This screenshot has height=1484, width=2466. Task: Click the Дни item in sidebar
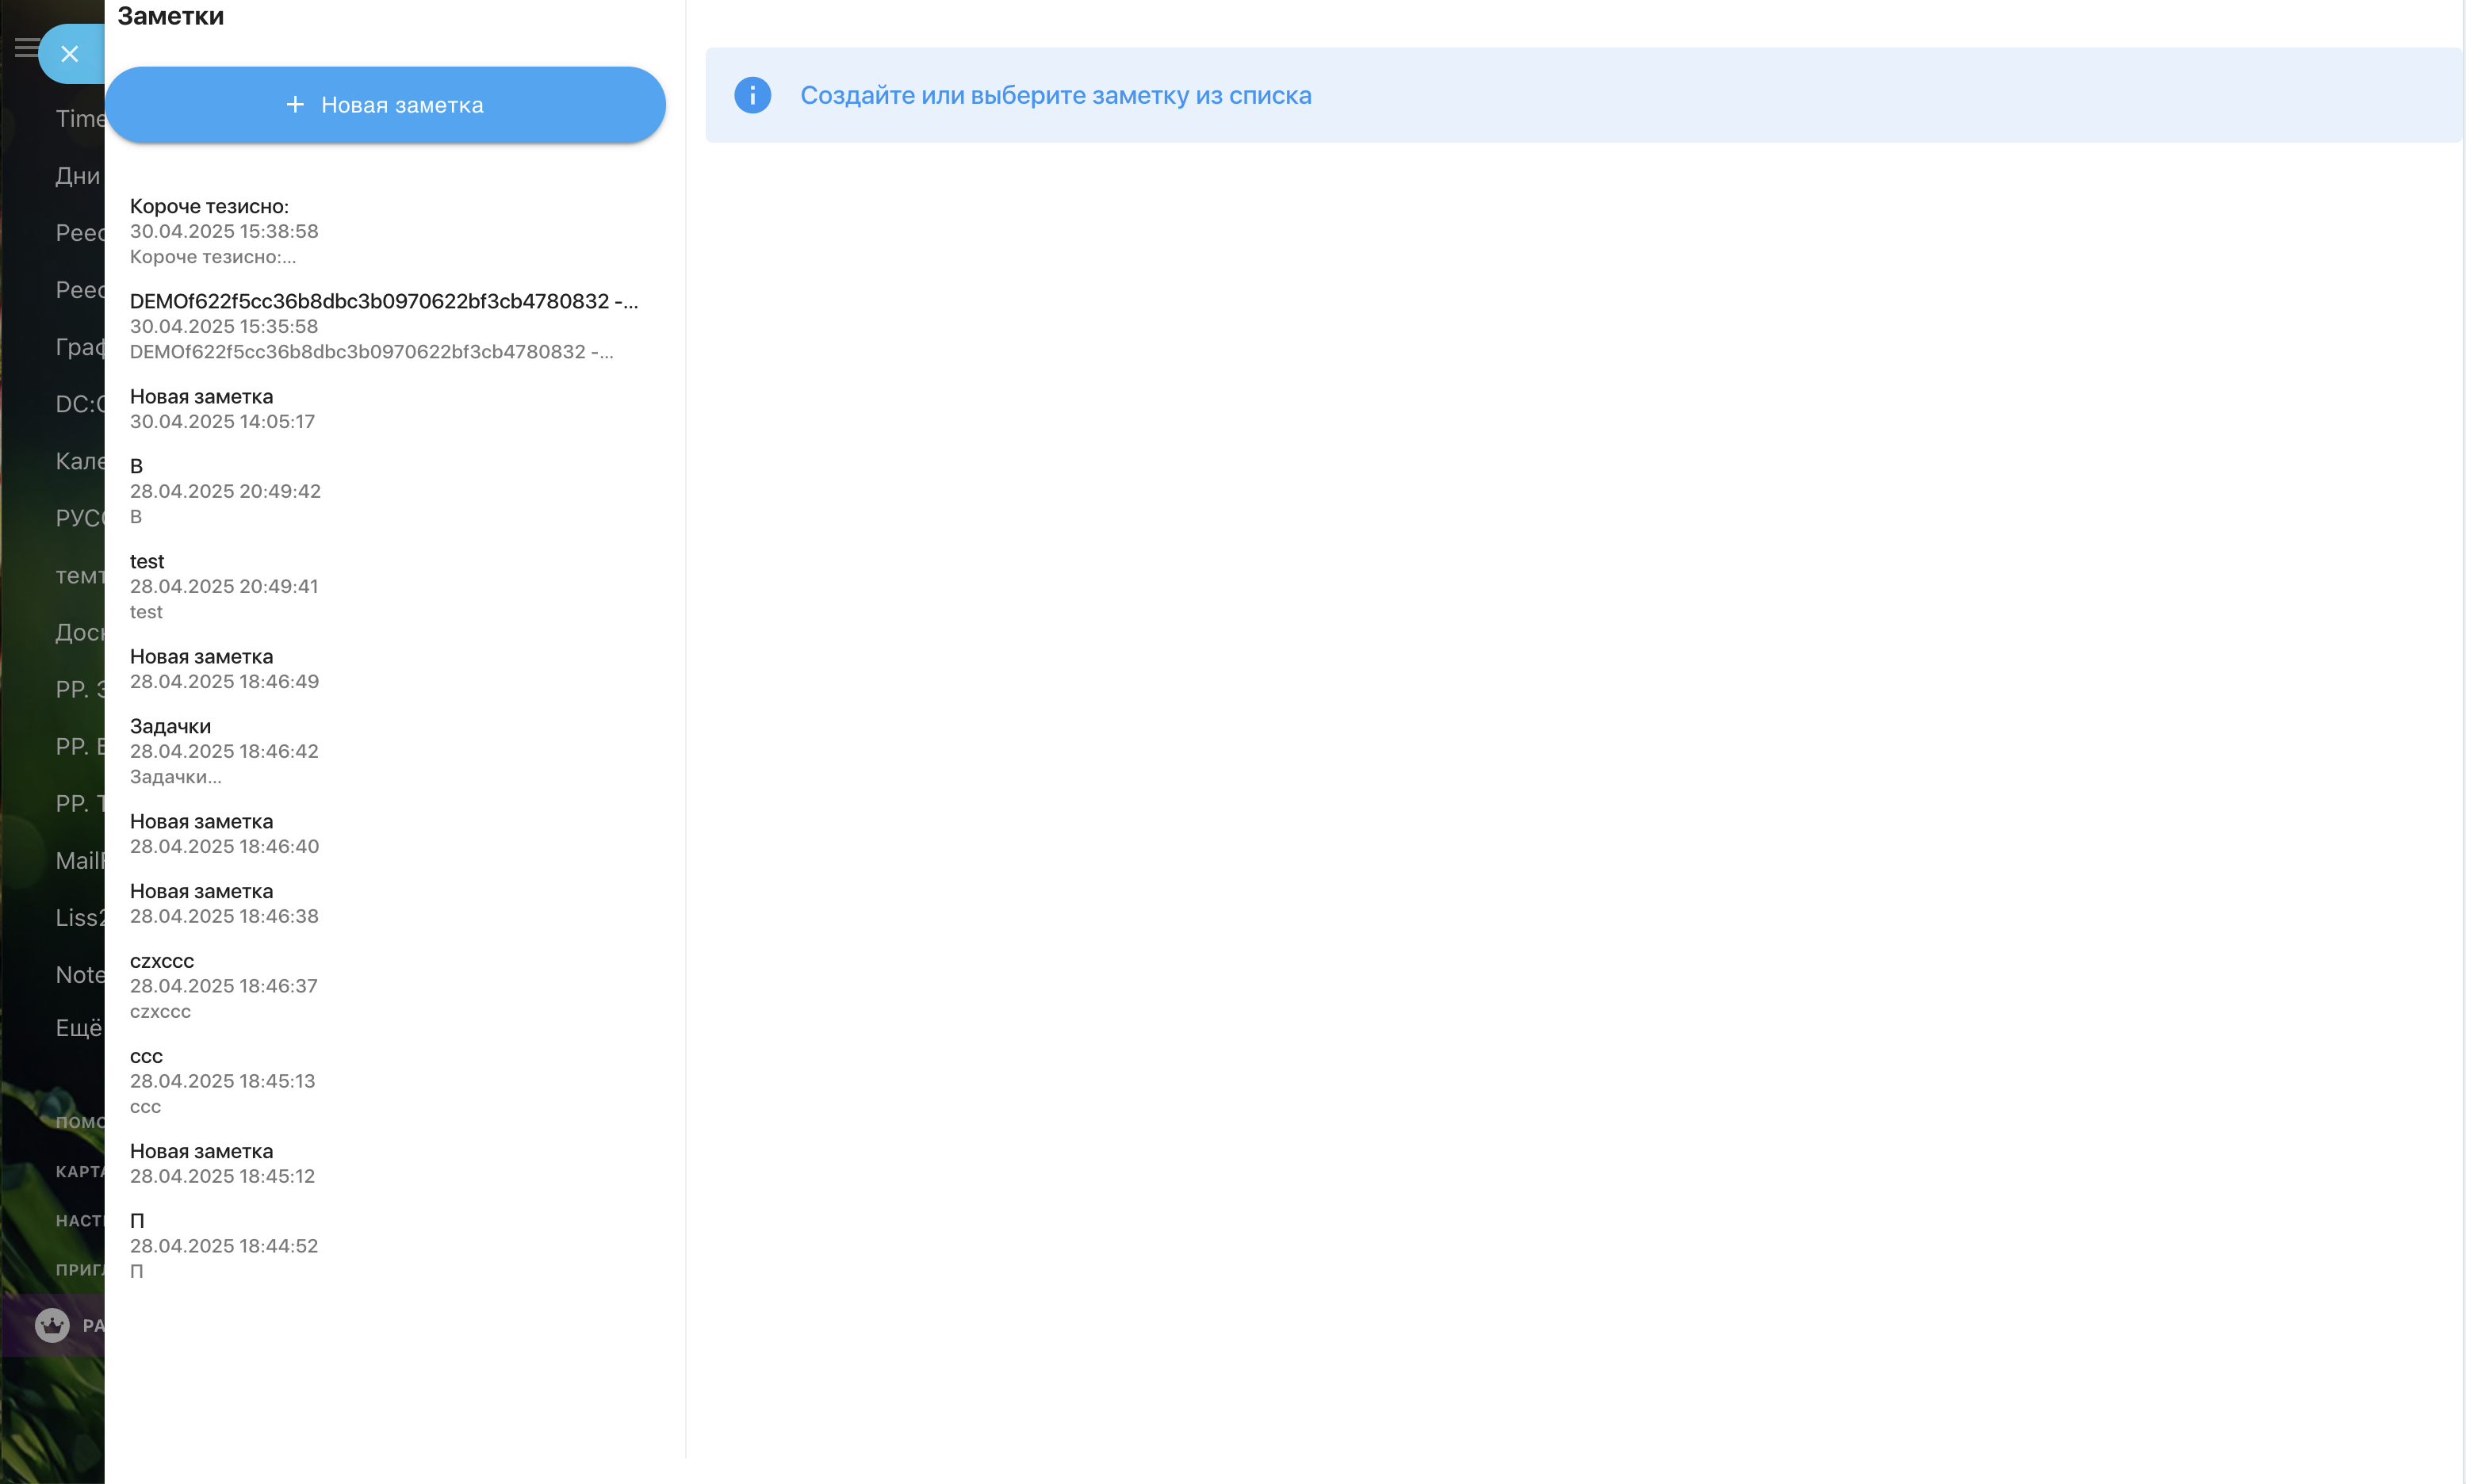[x=78, y=176]
